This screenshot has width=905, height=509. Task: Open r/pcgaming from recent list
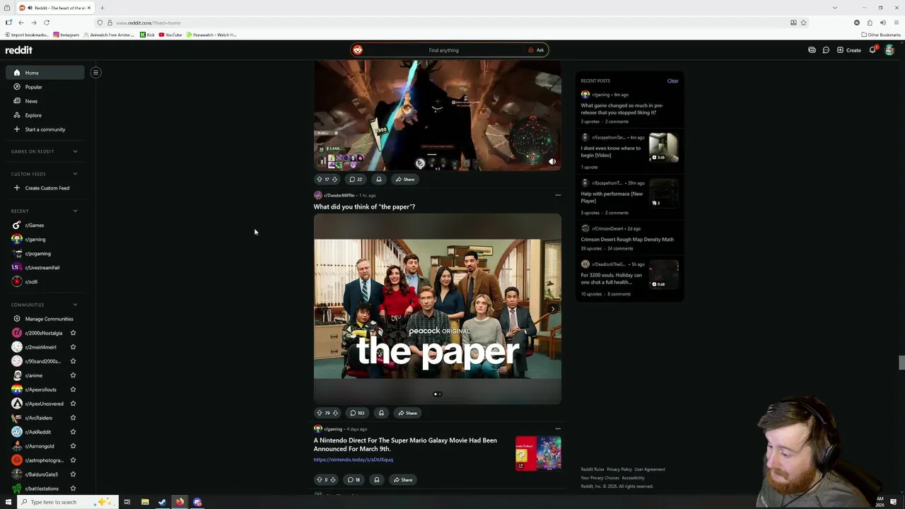click(37, 253)
